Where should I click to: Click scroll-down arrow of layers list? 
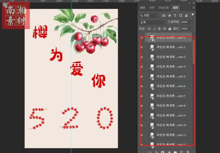(x=194, y=147)
